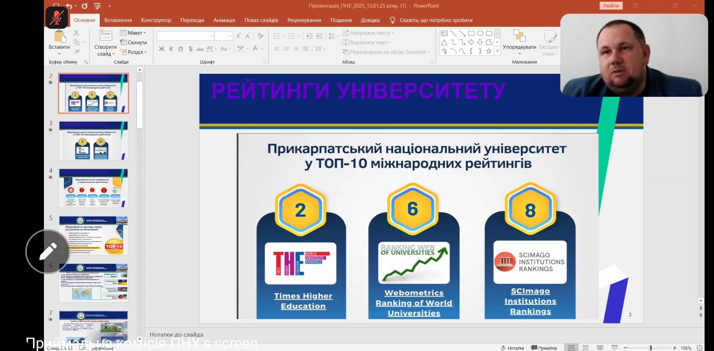Click the fit slide to window icon
The image size is (714, 351).
point(699,348)
